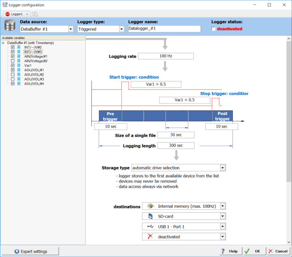The height and width of the screenshot is (257, 292).
Task: Click the vertical scrollbar thumb
Action: (x=289, y=111)
